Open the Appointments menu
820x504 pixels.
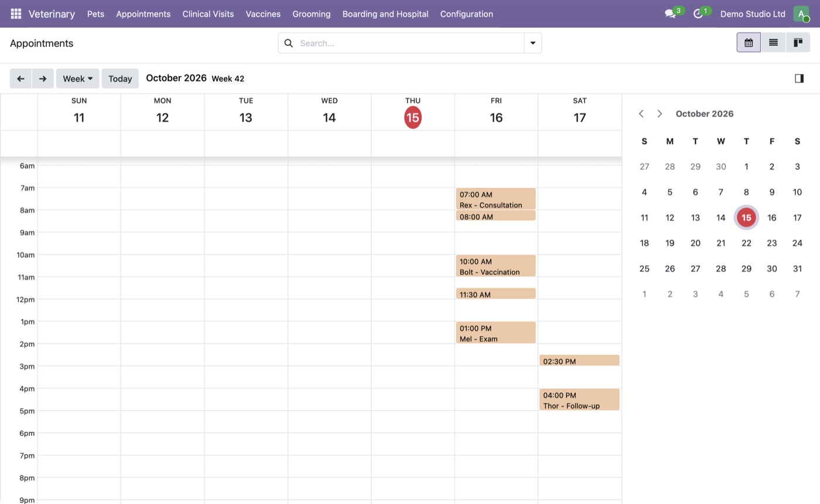click(143, 13)
